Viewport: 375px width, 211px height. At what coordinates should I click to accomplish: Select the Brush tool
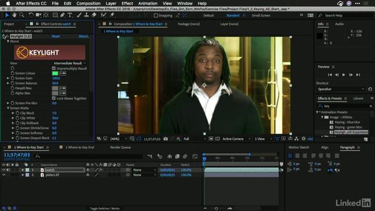coord(79,15)
